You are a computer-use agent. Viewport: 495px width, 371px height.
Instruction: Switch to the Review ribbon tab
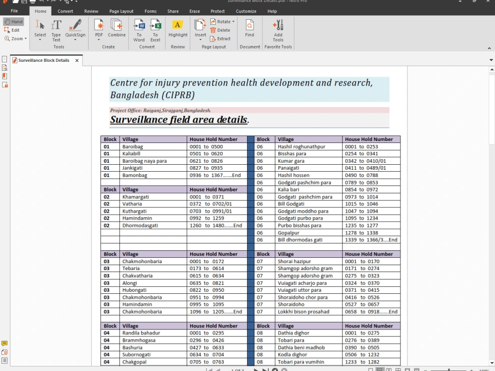pyautogui.click(x=91, y=11)
